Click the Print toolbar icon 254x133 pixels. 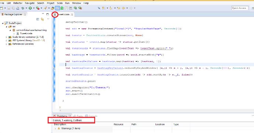(18, 8)
